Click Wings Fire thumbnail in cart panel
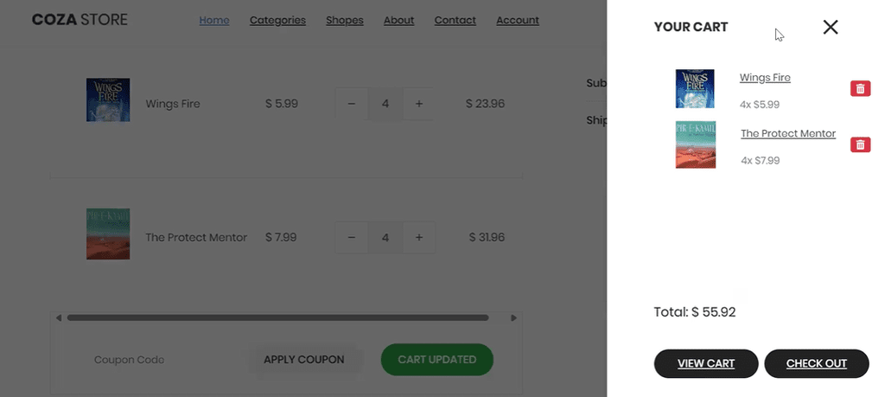The width and height of the screenshot is (885, 397). [x=695, y=88]
